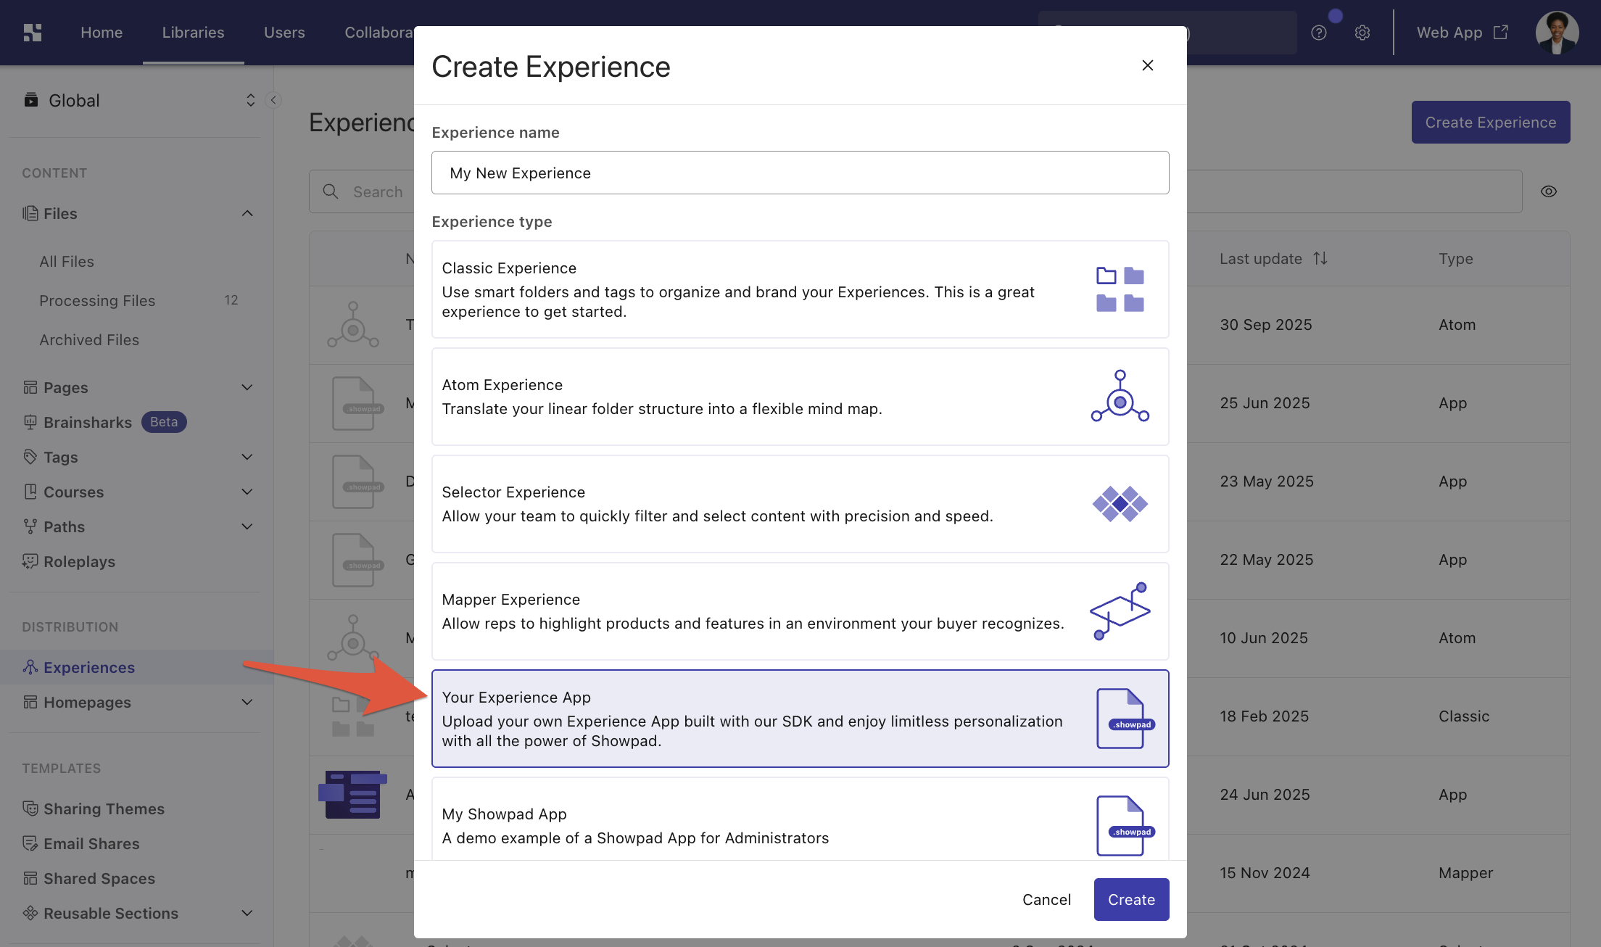The height and width of the screenshot is (947, 1601).
Task: Click the Last update column header text
Action: 1260,258
